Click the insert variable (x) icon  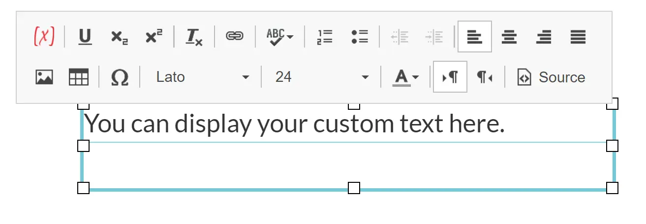click(44, 37)
